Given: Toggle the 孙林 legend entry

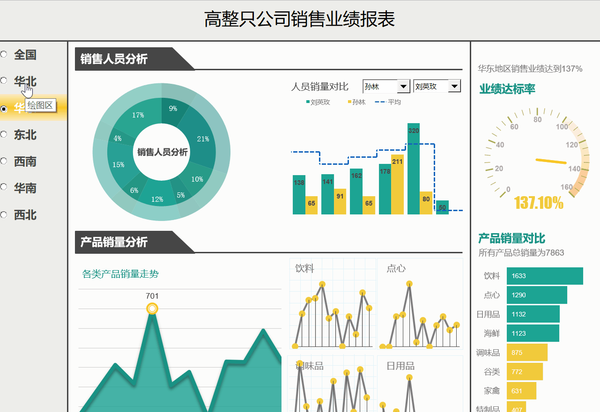Looking at the screenshot, I should [x=357, y=102].
